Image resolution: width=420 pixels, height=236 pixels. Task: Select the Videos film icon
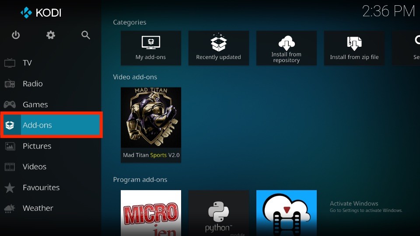point(10,167)
